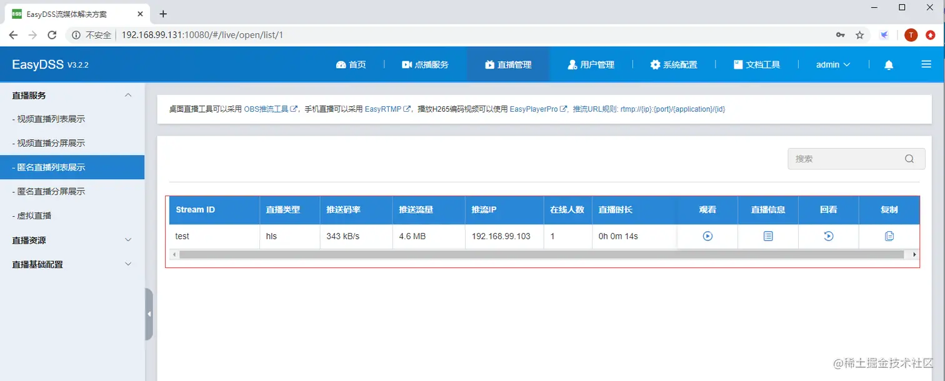
Task: Copy the test stream using copy icon
Action: click(x=889, y=236)
